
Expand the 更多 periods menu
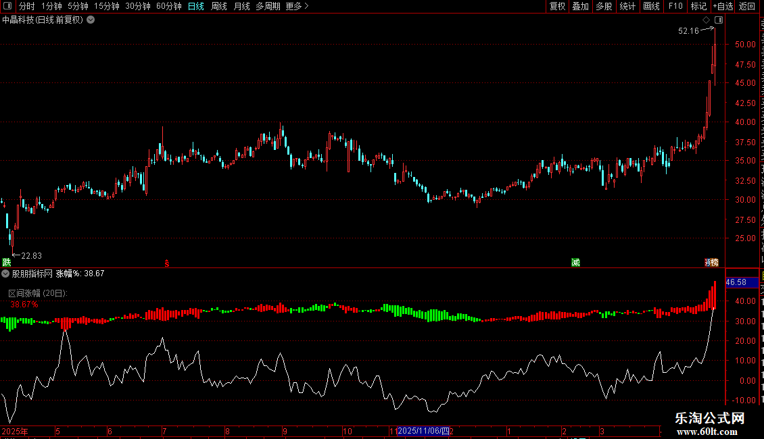coord(297,6)
